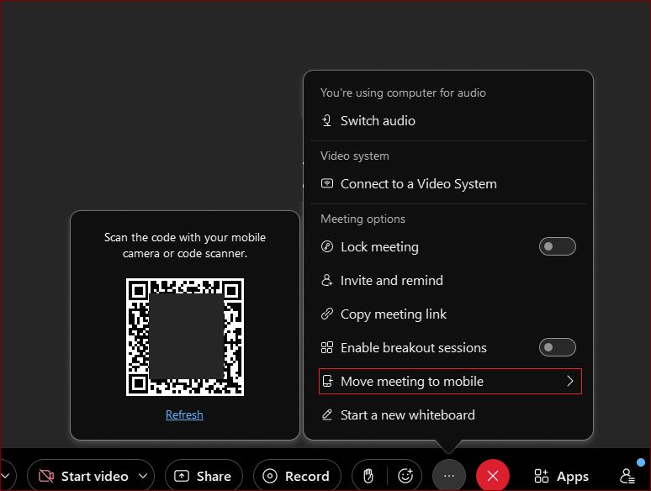Viewport: 651px width, 491px height.
Task: Click the Lock meeting padlock icon
Action: point(327,246)
